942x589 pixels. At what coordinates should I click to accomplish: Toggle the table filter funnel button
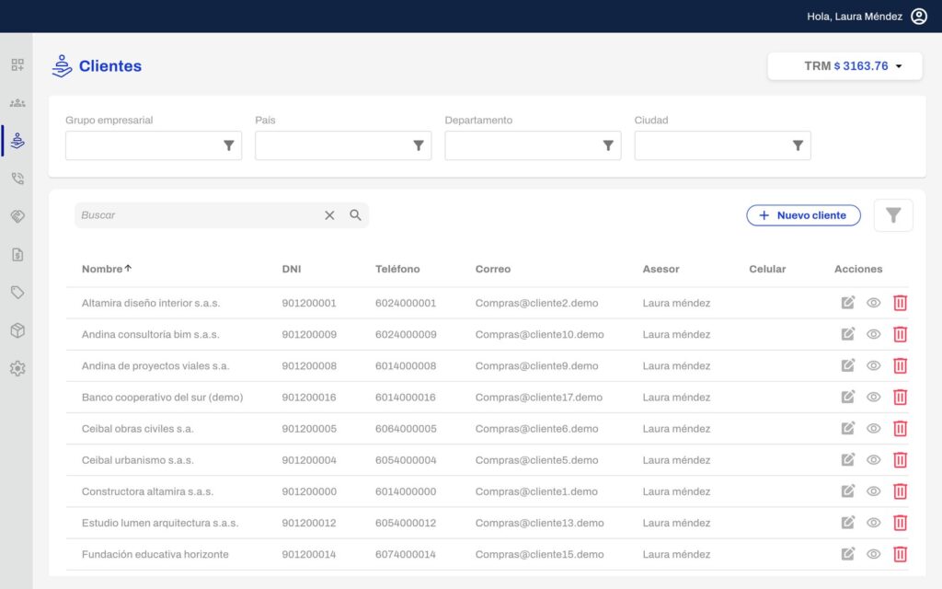click(x=893, y=215)
